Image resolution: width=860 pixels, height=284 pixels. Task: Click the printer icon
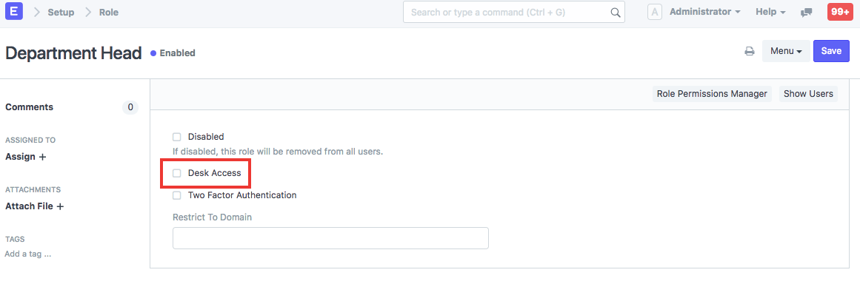coord(749,52)
